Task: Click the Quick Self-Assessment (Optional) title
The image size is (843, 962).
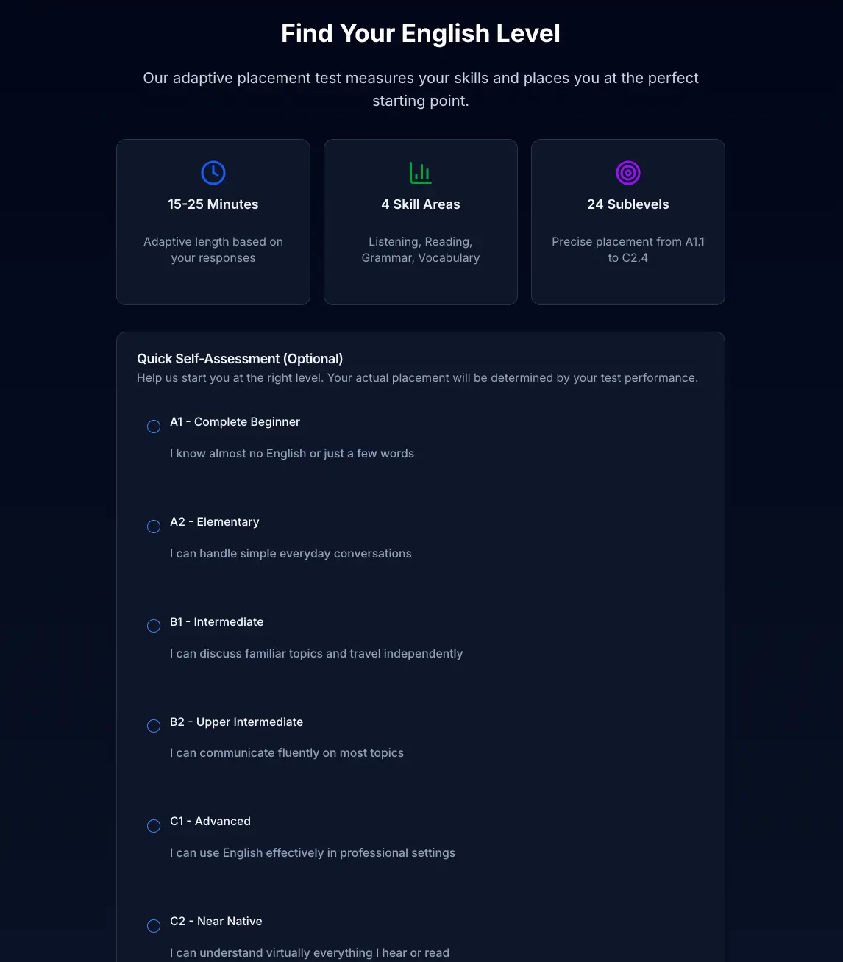Action: click(x=240, y=359)
